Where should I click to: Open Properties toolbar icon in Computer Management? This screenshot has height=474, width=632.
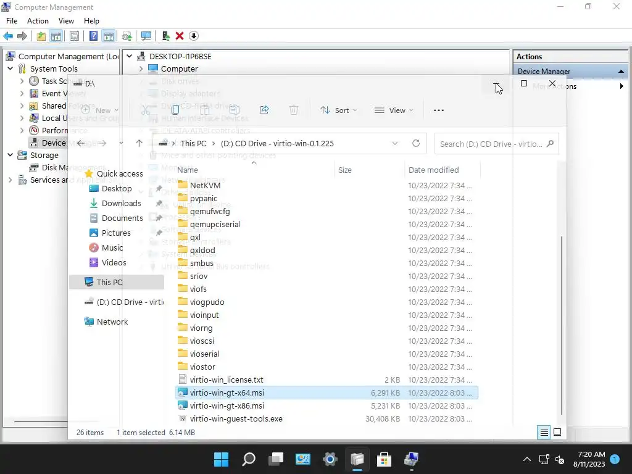tap(74, 36)
